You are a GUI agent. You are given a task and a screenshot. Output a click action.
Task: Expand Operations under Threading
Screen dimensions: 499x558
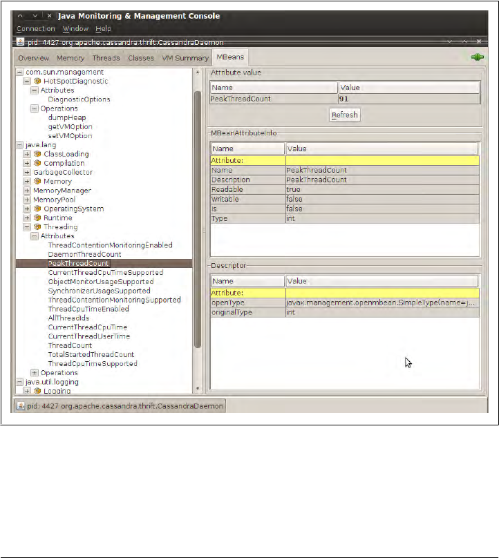click(x=35, y=373)
